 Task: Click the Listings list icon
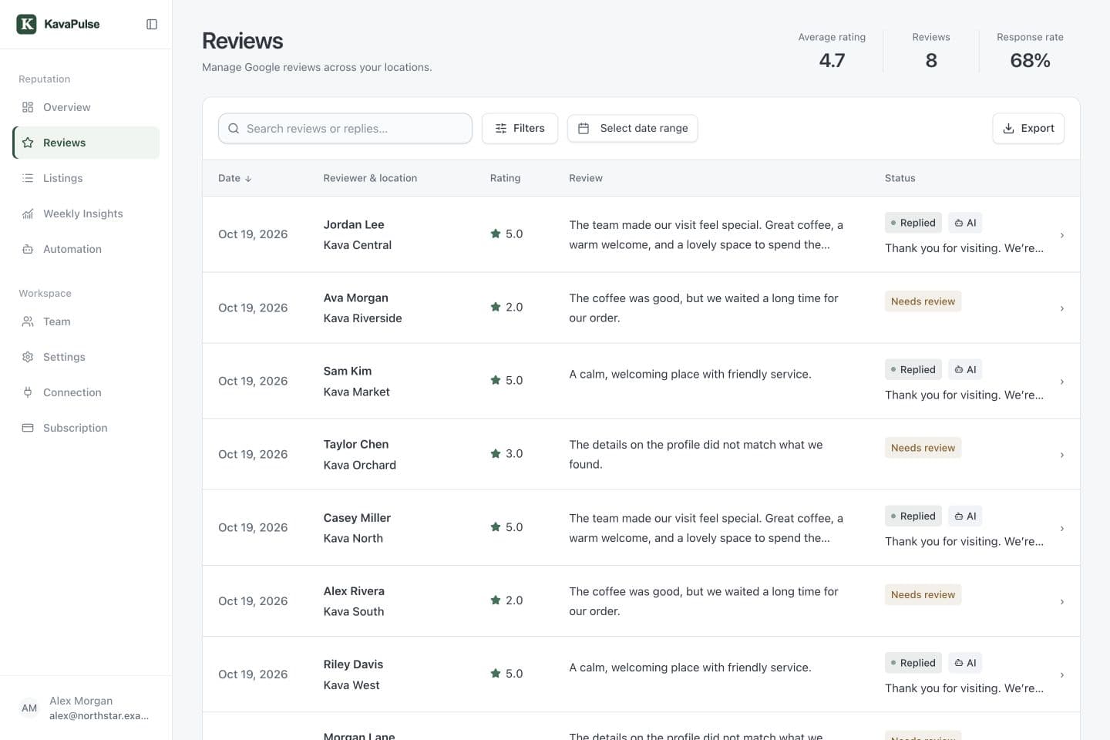tap(28, 178)
